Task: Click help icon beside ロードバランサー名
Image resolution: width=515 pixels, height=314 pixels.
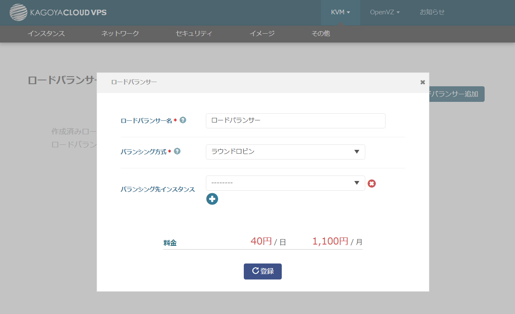Action: (183, 120)
